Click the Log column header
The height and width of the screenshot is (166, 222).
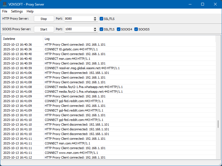pyautogui.click(x=47, y=39)
